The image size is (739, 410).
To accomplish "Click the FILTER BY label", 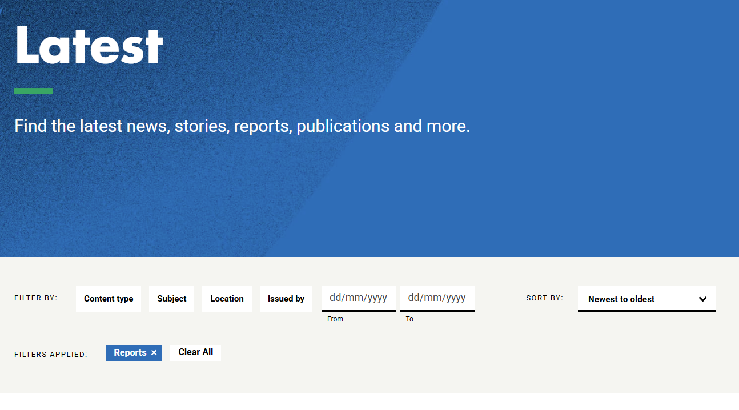I will [36, 298].
